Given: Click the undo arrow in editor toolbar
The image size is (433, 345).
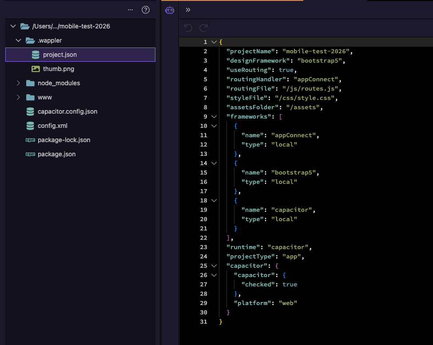Looking at the screenshot, I should [188, 28].
